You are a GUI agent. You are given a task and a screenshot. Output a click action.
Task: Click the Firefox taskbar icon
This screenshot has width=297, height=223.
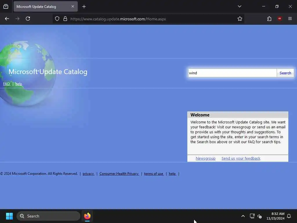[x=87, y=216]
